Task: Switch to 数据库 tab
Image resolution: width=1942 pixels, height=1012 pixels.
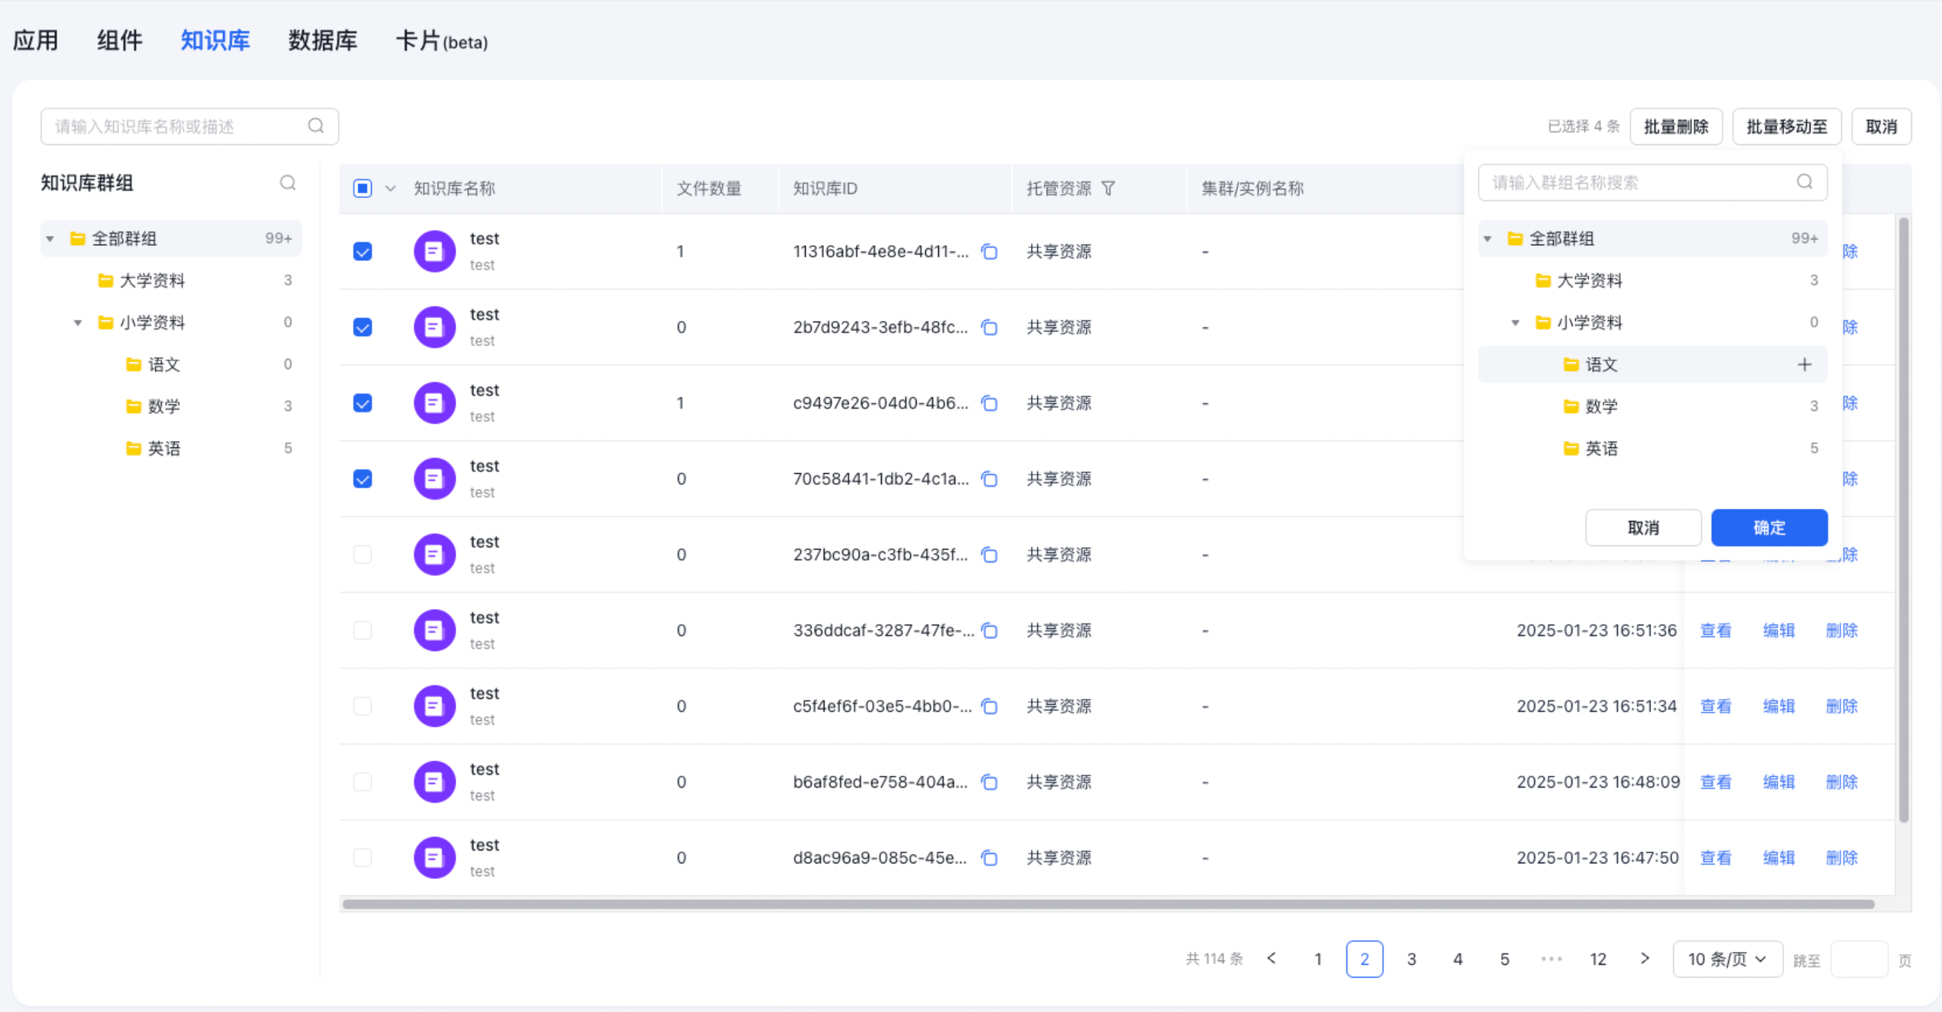Action: (322, 40)
